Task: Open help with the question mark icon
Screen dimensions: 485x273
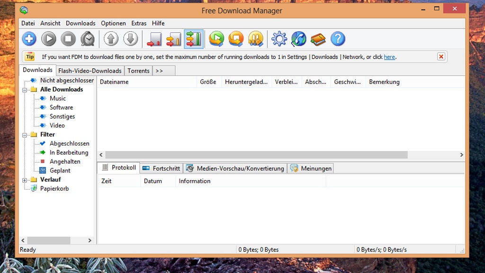Action: coord(338,39)
